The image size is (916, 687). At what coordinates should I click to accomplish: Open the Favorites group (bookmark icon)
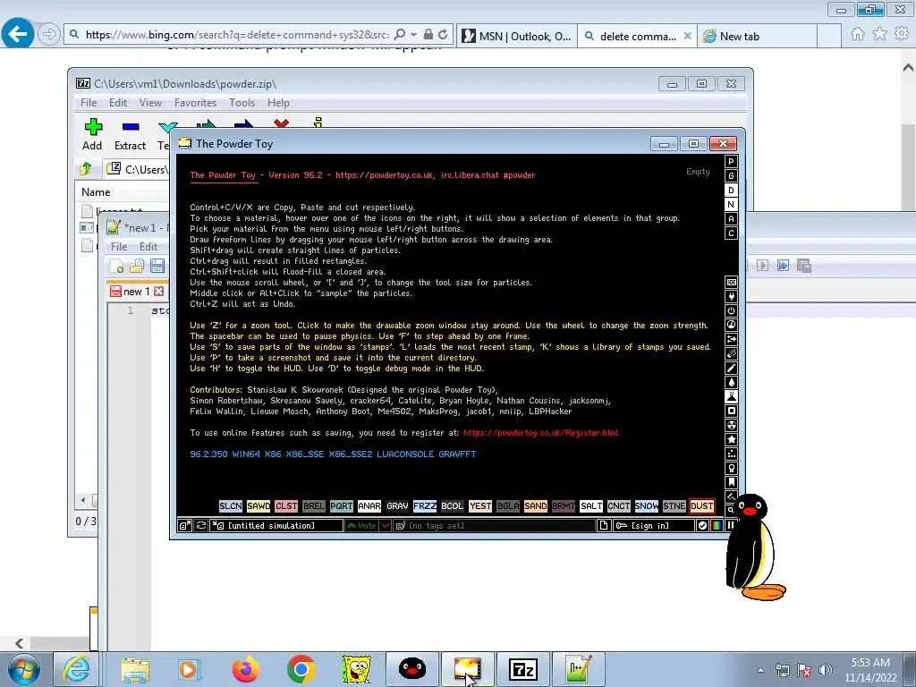[731, 482]
